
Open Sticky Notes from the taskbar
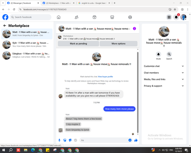(x=47, y=150)
